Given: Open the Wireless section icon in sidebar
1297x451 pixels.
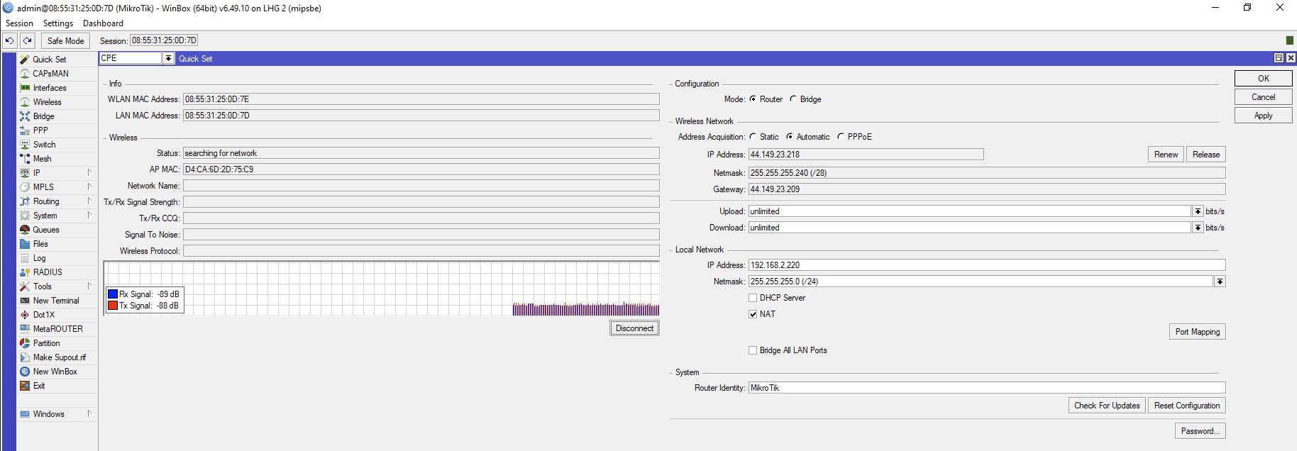Looking at the screenshot, I should 25,102.
